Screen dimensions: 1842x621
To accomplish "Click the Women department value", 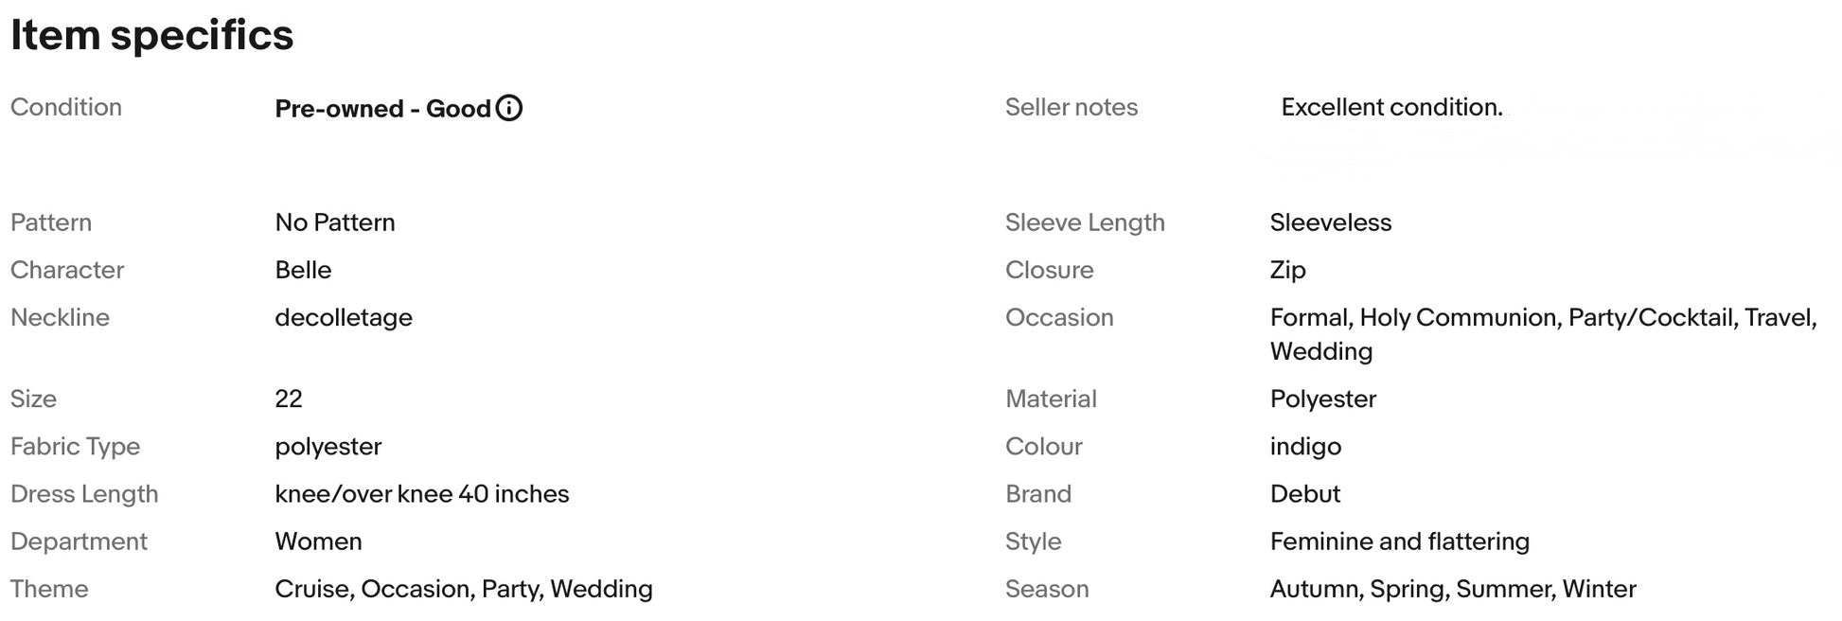I will [319, 541].
